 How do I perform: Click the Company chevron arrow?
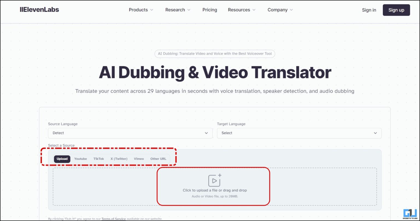point(292,10)
